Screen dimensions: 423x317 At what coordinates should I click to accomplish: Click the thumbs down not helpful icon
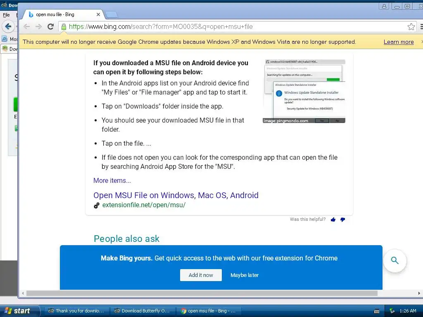[342, 220]
